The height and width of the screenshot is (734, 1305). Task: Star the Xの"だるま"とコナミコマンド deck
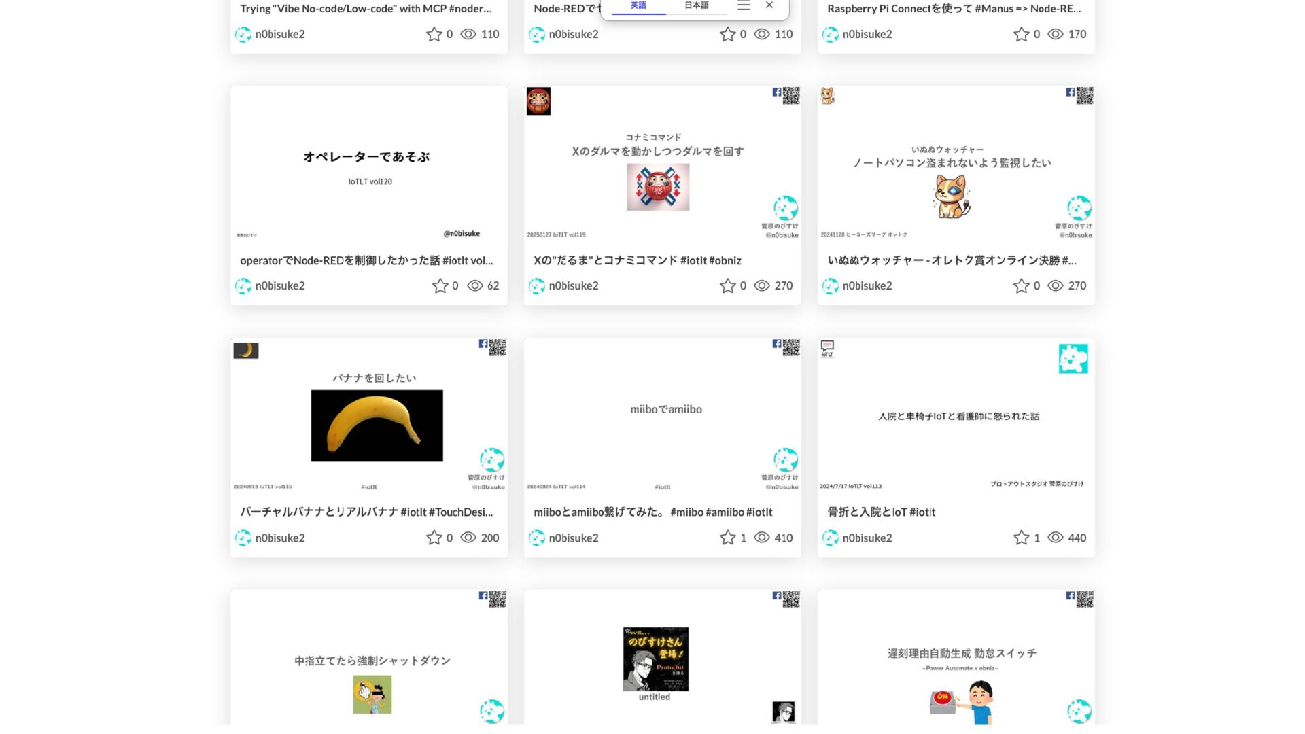(727, 286)
